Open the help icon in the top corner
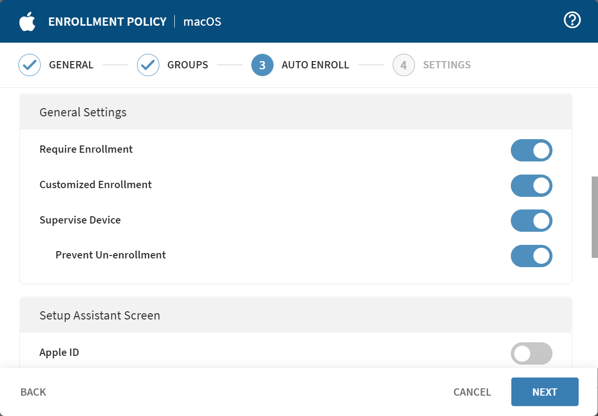 tap(572, 20)
